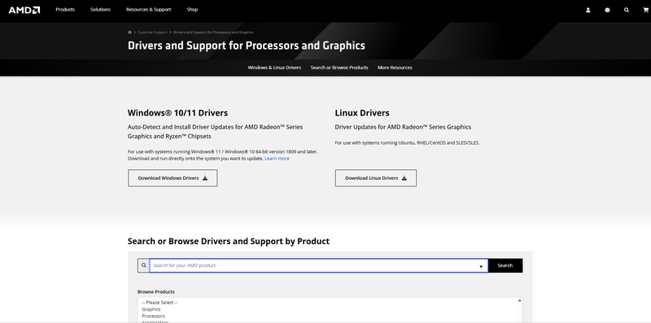Click the magnifier icon beside product search field
This screenshot has width=651, height=323.
(144, 265)
